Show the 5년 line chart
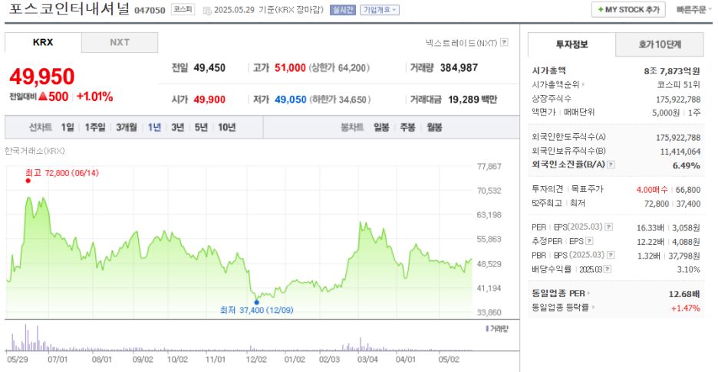The height and width of the screenshot is (372, 718). click(201, 127)
